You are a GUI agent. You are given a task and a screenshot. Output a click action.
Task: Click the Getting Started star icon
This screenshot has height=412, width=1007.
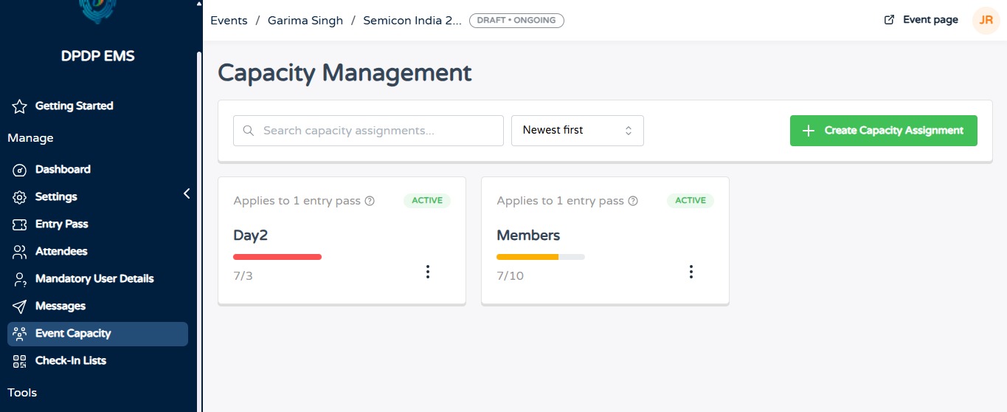pos(20,106)
